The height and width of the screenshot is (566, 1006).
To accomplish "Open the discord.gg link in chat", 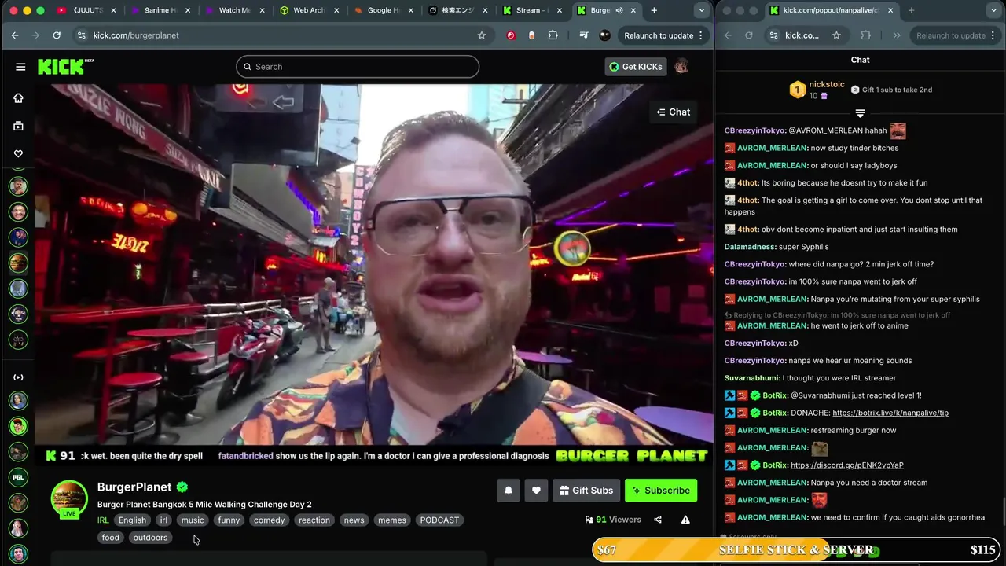I will (847, 465).
